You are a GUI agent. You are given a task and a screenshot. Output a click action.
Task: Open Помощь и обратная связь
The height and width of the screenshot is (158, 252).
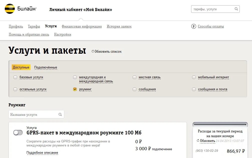click(29, 34)
